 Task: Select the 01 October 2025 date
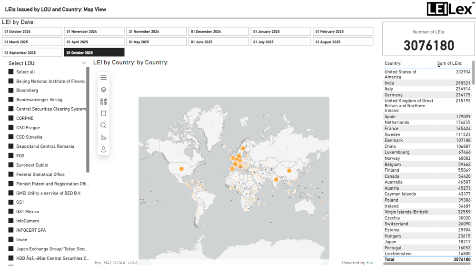pyautogui.click(x=94, y=52)
